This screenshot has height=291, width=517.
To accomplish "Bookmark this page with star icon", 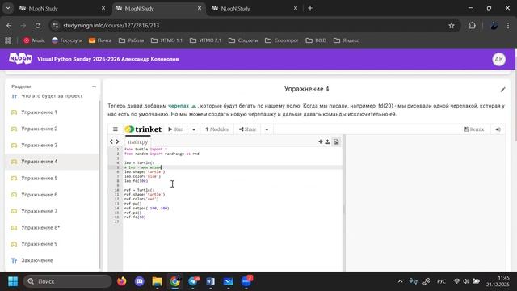I will (452, 25).
